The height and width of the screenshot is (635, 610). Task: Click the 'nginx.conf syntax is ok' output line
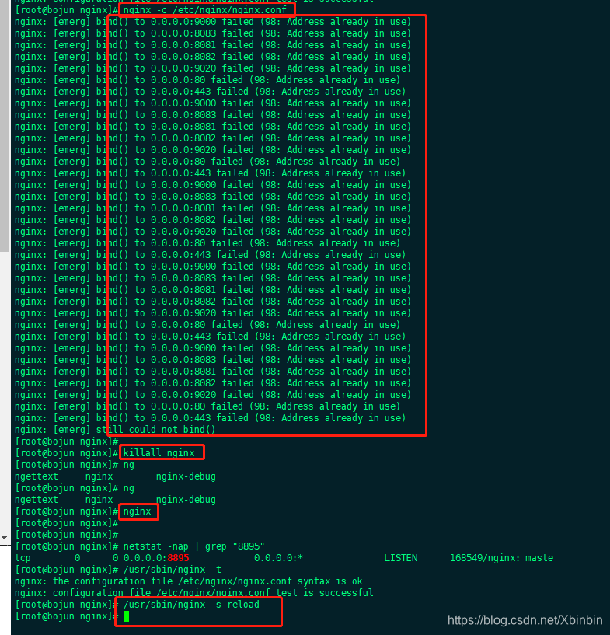(189, 581)
